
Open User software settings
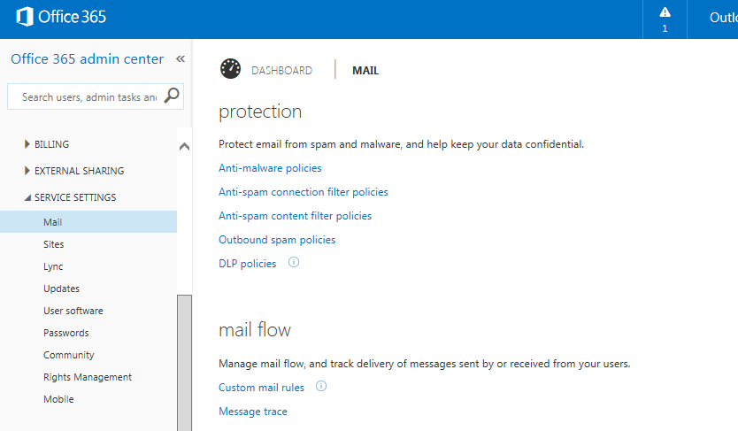tap(73, 311)
